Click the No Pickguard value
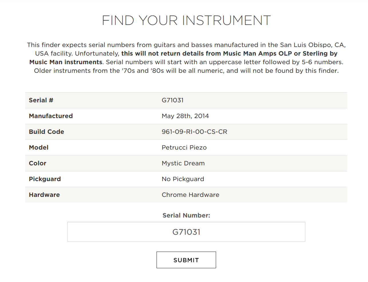This screenshot has height=282, width=368. pos(183,179)
